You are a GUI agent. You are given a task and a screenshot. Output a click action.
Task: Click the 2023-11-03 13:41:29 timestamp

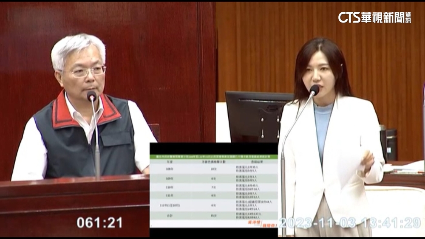350,223
